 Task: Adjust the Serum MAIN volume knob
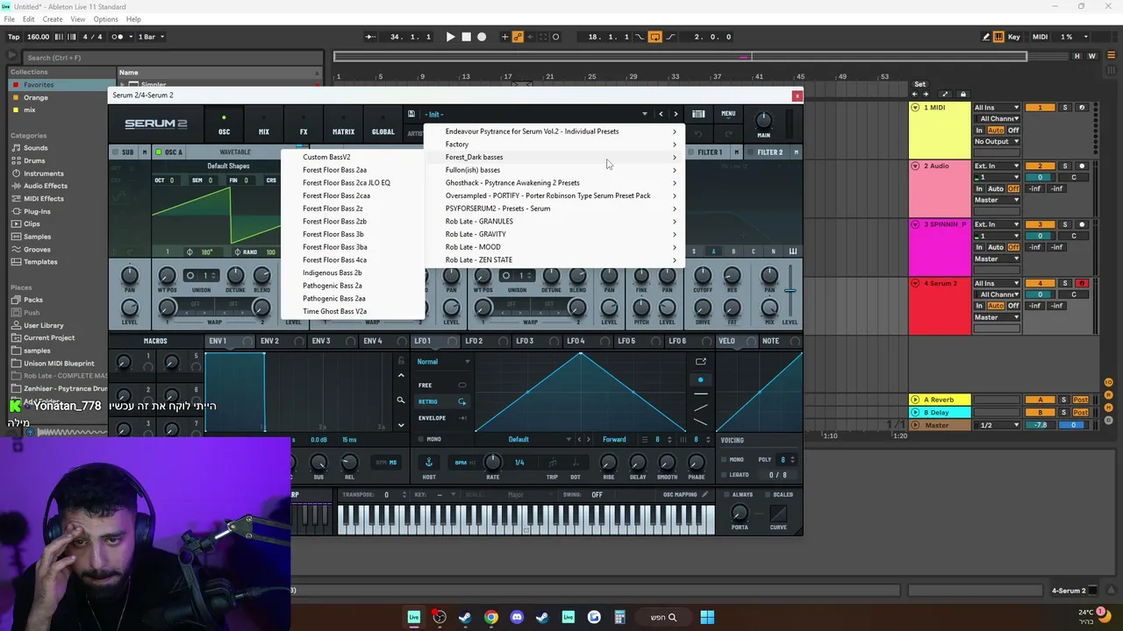(763, 120)
